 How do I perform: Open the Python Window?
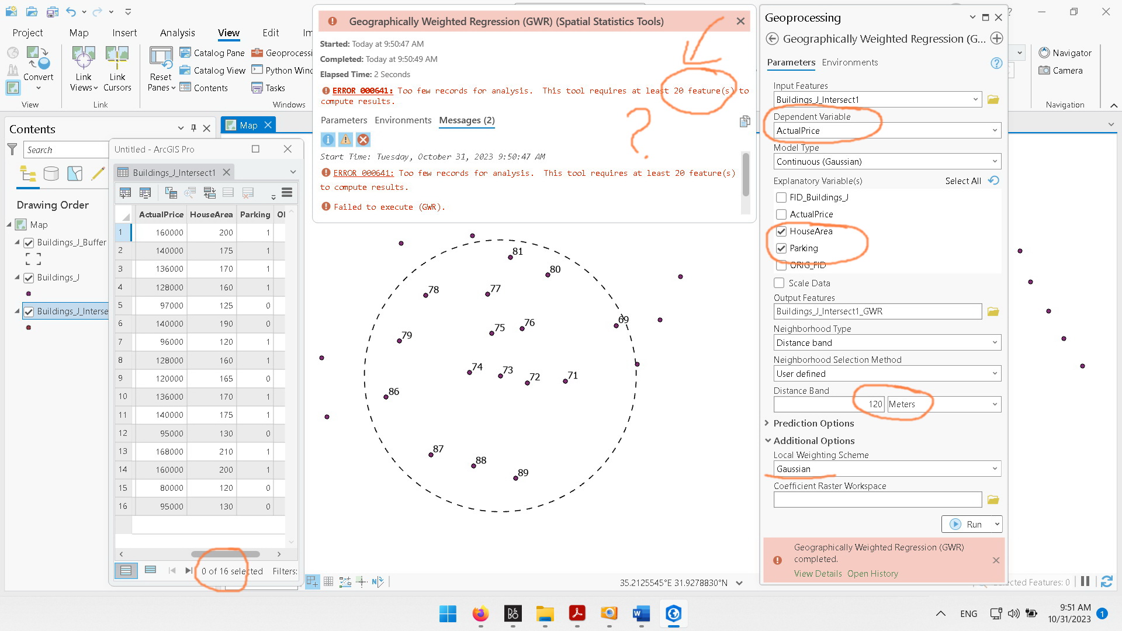(x=282, y=70)
